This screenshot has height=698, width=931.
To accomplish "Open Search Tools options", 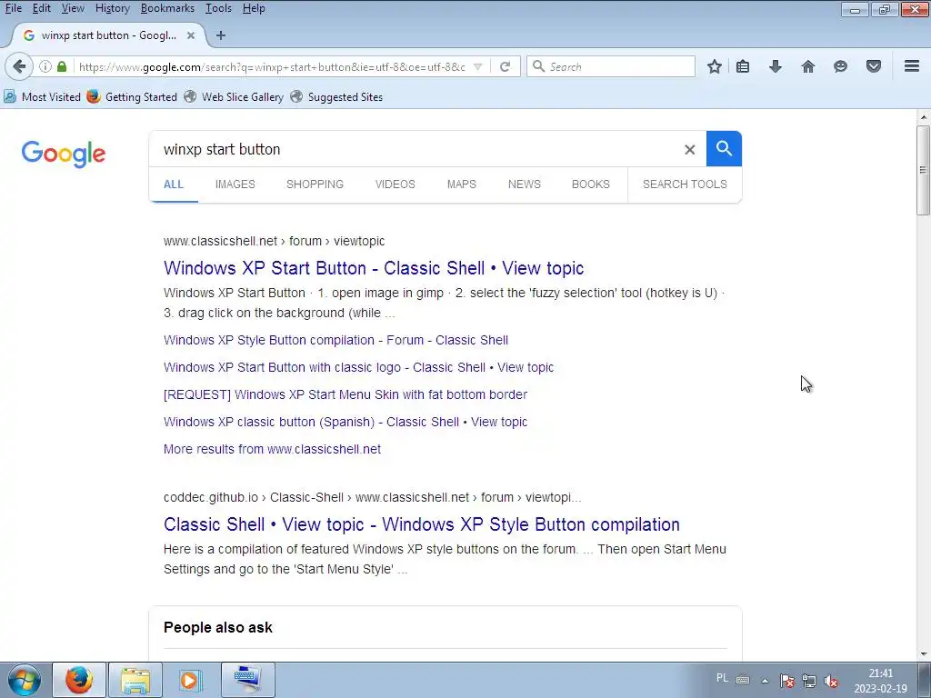I will 685,184.
